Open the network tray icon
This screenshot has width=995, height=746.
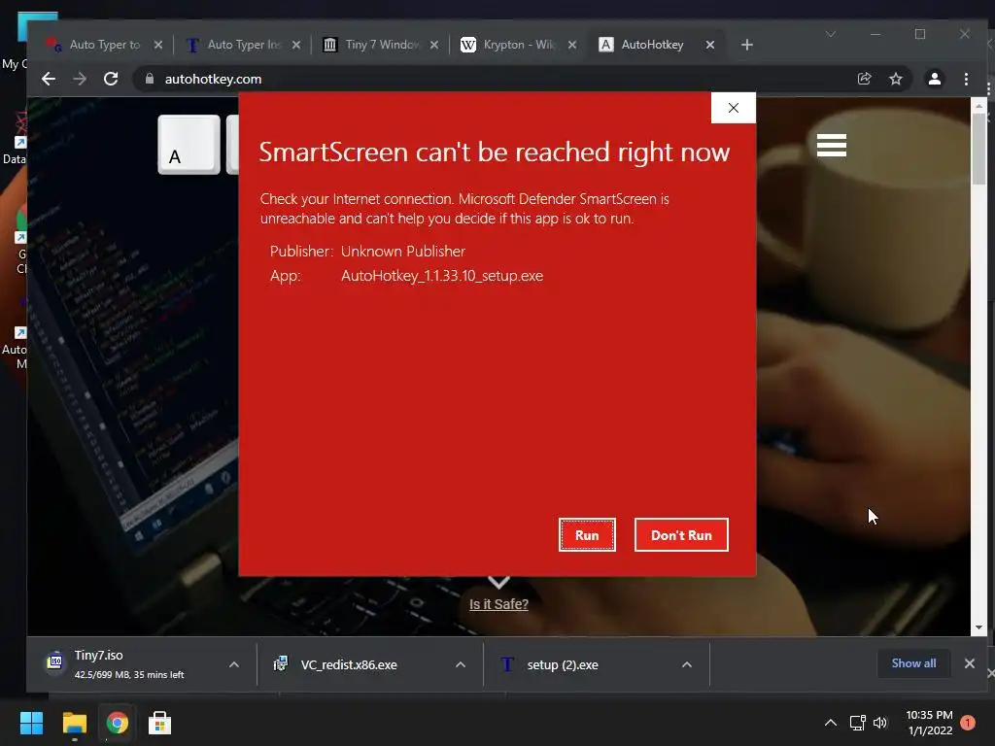858,723
